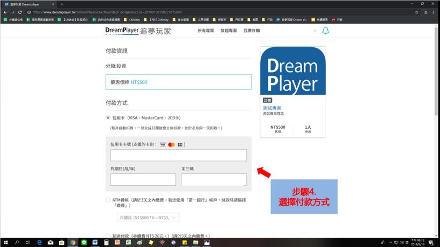Image resolution: width=440 pixels, height=247 pixels.
Task: Open the Chrome menu (three dots)
Action: click(x=433, y=12)
